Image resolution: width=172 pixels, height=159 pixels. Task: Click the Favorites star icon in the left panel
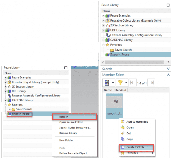click(x=9, y=105)
